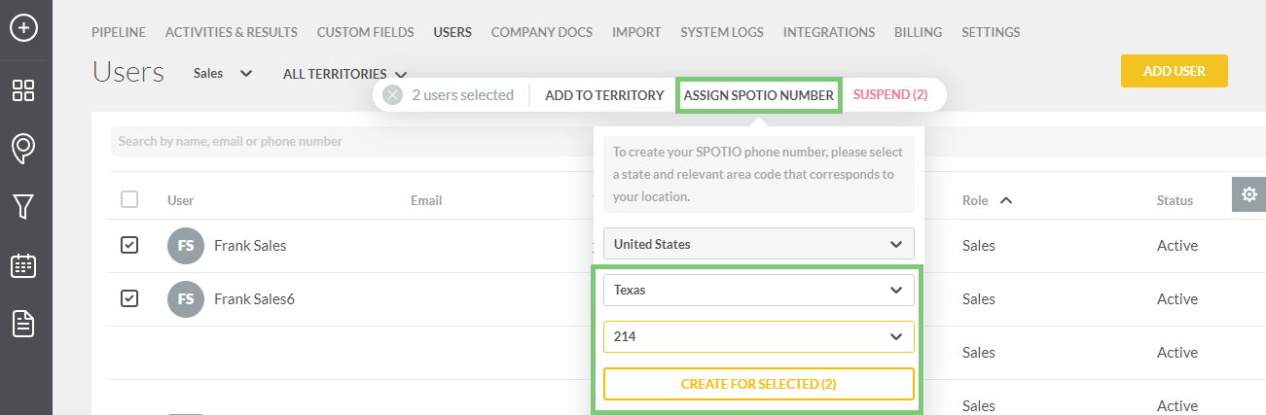
Task: Uncheck the Frank Sales row checkbox
Action: tap(129, 245)
